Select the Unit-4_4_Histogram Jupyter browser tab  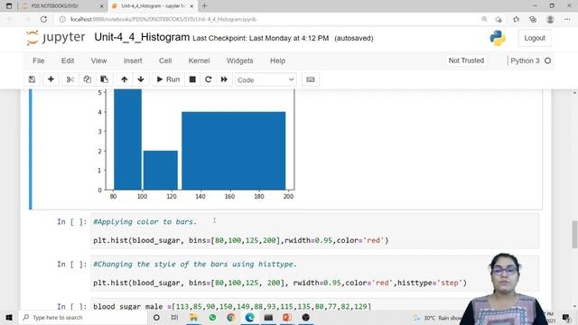point(153,6)
